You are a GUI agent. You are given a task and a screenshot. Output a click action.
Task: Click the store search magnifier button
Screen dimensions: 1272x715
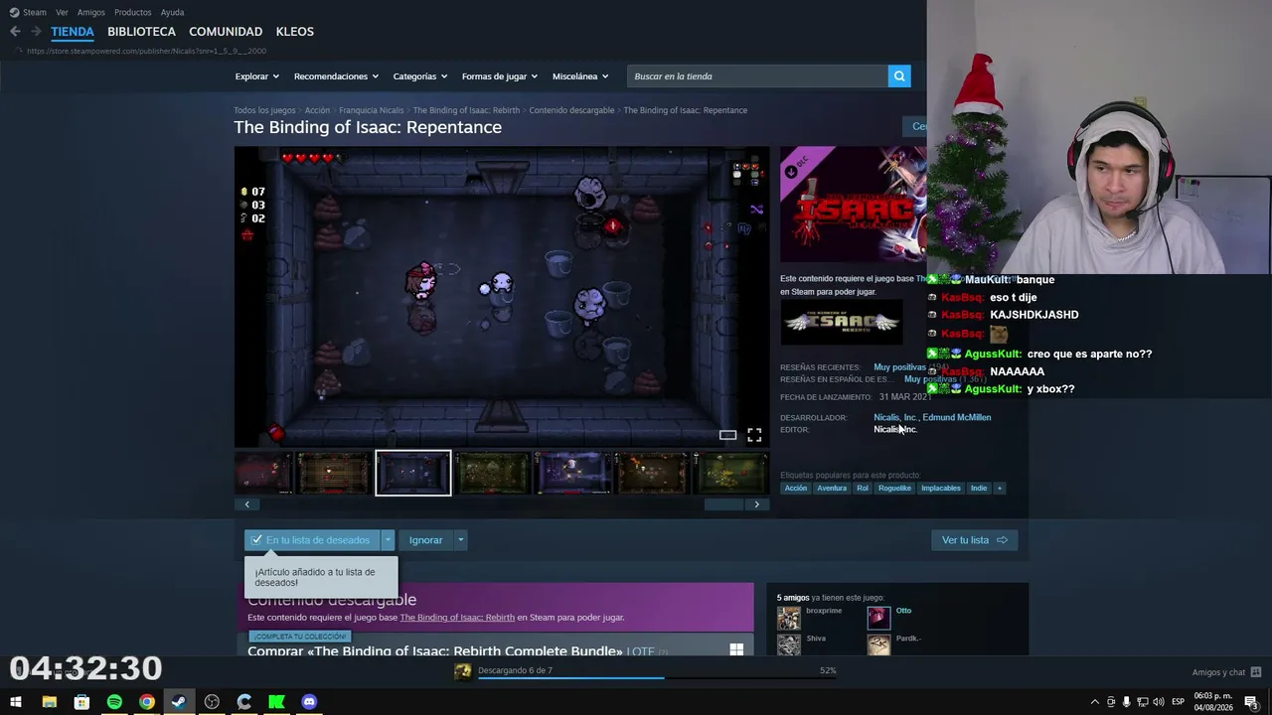(x=899, y=76)
